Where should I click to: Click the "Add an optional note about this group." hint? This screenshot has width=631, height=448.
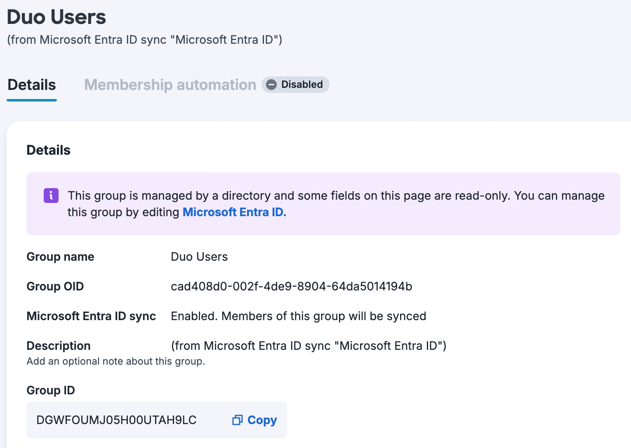tap(116, 361)
